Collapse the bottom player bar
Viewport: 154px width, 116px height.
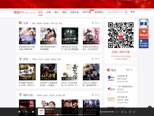150,107
